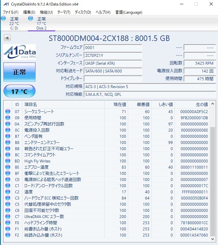218x245 pixels.
Task: Select the Disk 2 tab
Action: (x=42, y=23)
